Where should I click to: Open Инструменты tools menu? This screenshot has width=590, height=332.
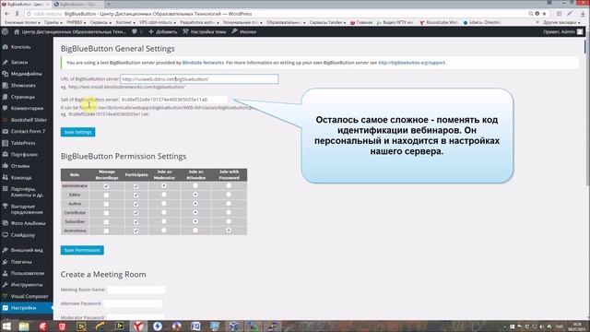27,285
